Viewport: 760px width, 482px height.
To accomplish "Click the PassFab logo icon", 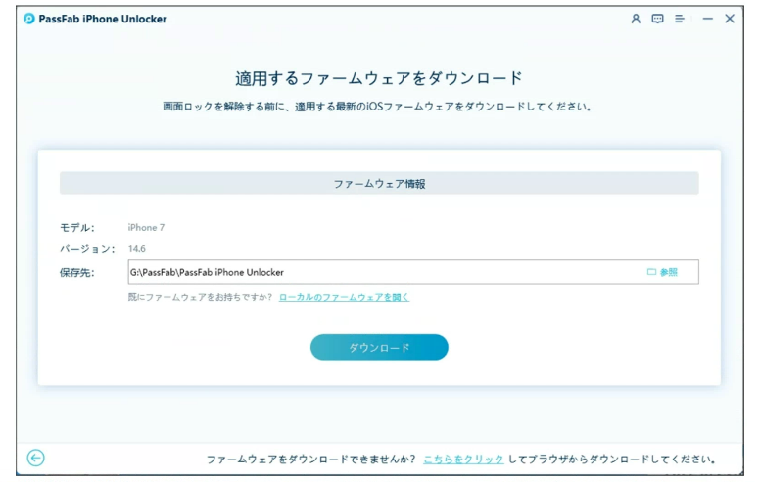I will [29, 19].
